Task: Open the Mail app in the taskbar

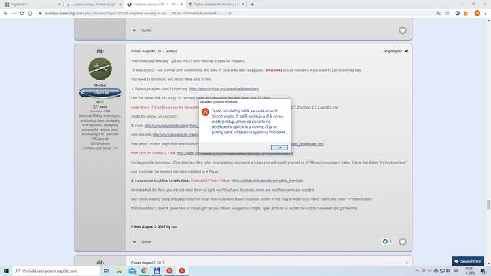Action: pyautogui.click(x=132, y=271)
